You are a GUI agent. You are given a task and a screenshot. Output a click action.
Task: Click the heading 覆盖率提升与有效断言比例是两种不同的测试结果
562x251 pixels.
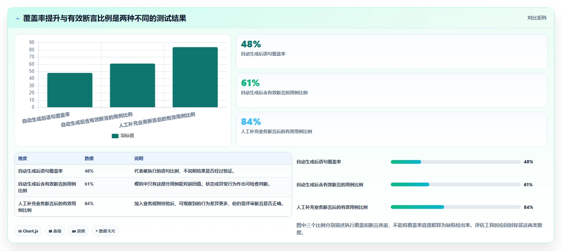tap(105, 18)
